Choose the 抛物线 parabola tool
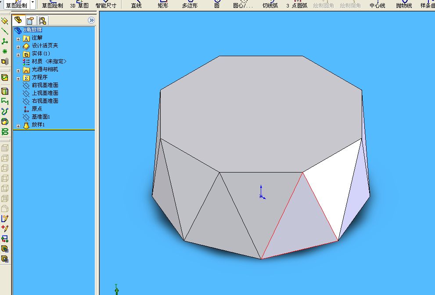Viewport: 435px width, 295px height. (x=404, y=5)
